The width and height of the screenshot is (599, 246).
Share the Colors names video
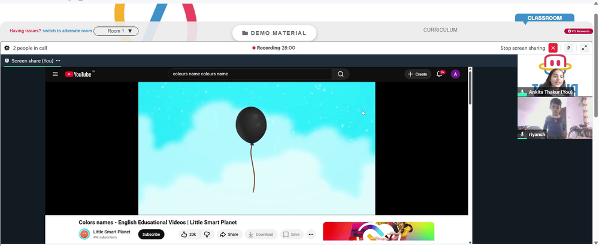pos(229,235)
